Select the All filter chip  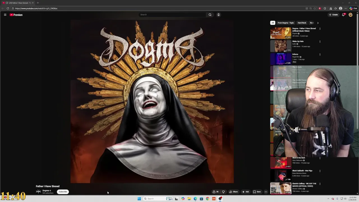click(273, 23)
